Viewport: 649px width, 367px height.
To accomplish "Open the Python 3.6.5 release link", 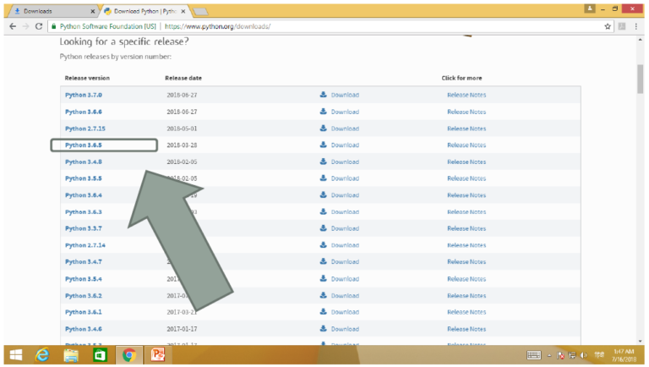I will (84, 145).
